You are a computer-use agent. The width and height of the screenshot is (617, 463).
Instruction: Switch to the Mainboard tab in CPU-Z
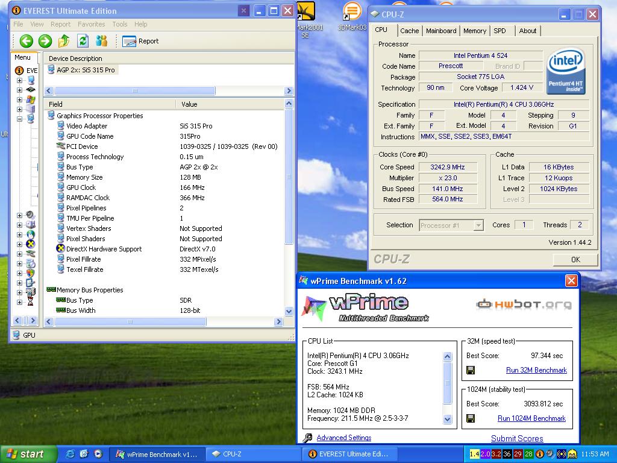click(440, 31)
